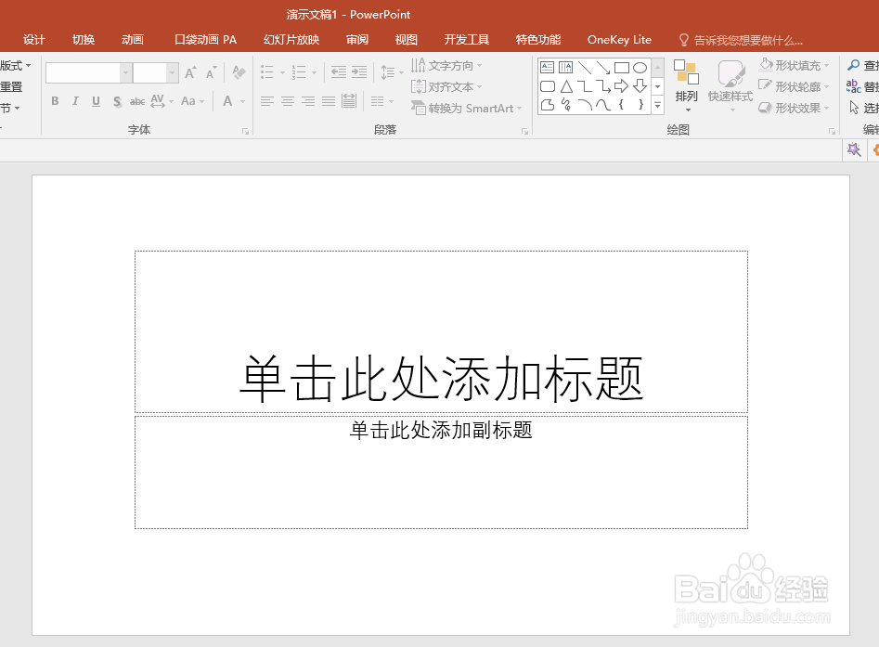Open the font color dropdown arrow
The width and height of the screenshot is (879, 647).
(x=243, y=101)
